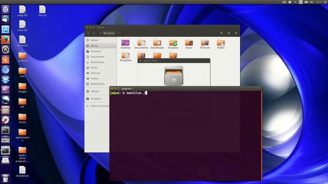The image size is (328, 184).
Task: Select the Public folder in Home view
Action: 221,44
